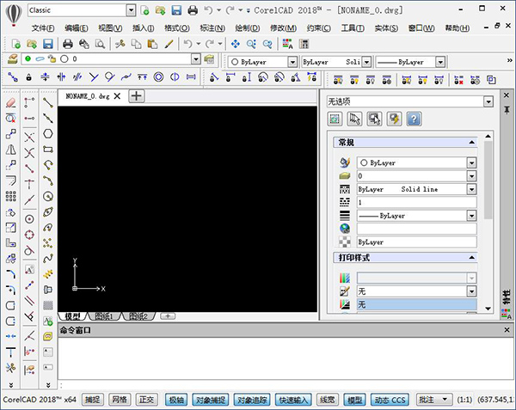Image resolution: width=516 pixels, height=410 pixels.
Task: Click the Print icon in standard toolbar
Action: (x=68, y=44)
